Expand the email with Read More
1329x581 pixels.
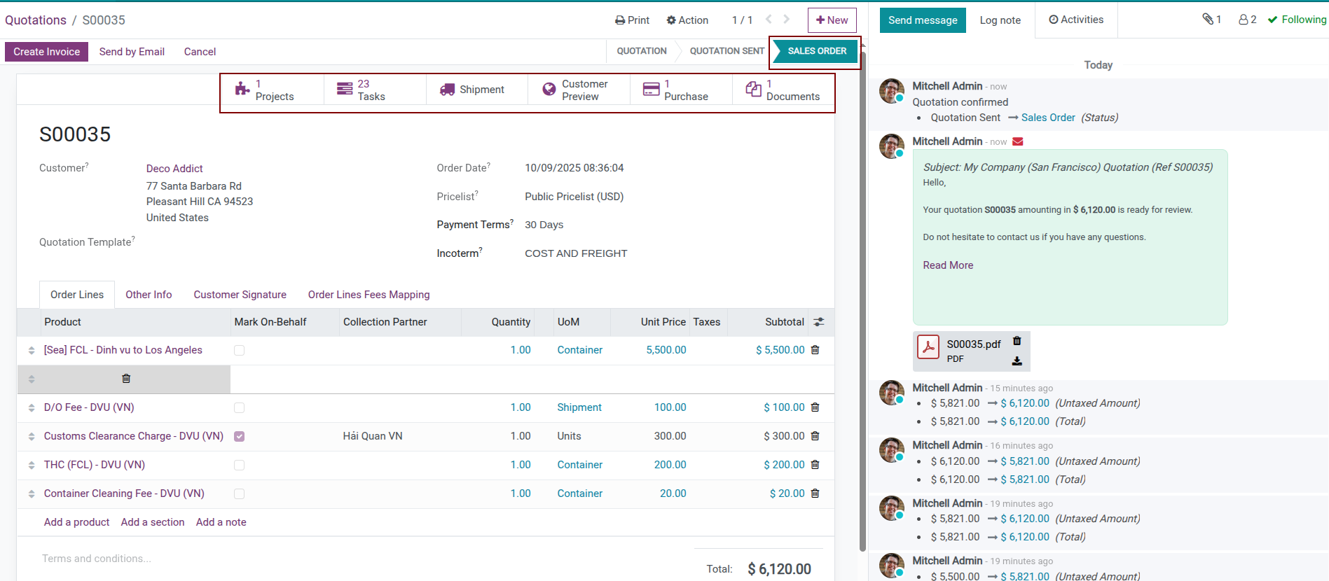(947, 265)
